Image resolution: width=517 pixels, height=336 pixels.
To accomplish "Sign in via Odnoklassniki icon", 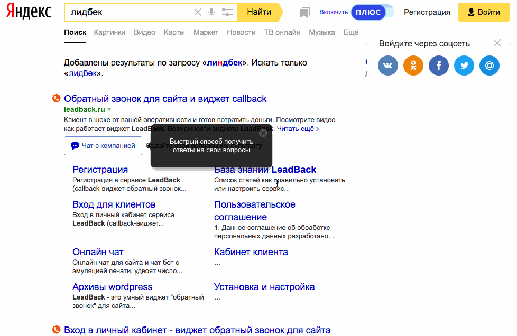I will pos(413,66).
